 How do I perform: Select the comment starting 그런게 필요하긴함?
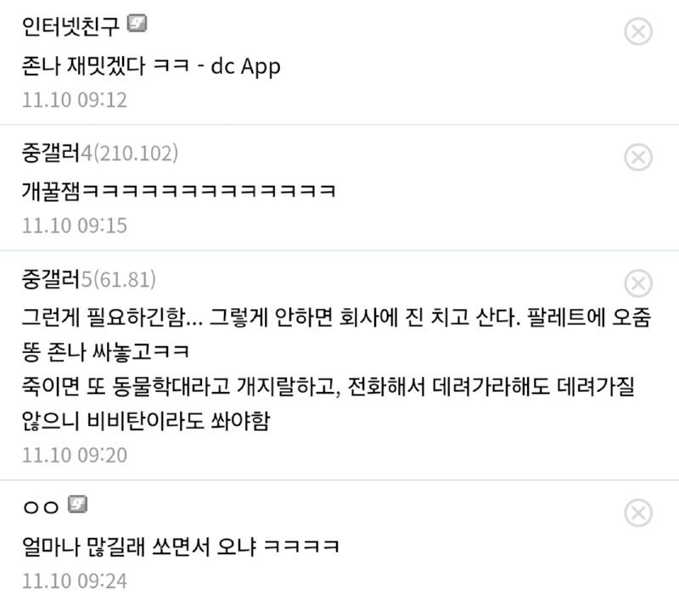(x=336, y=369)
